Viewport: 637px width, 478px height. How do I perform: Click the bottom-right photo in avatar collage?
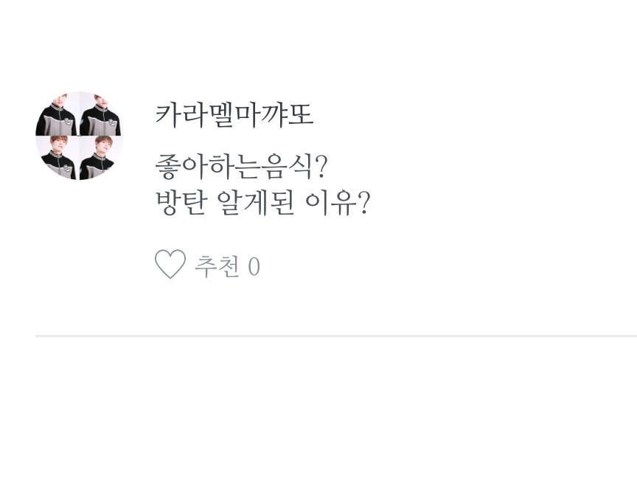(x=102, y=158)
